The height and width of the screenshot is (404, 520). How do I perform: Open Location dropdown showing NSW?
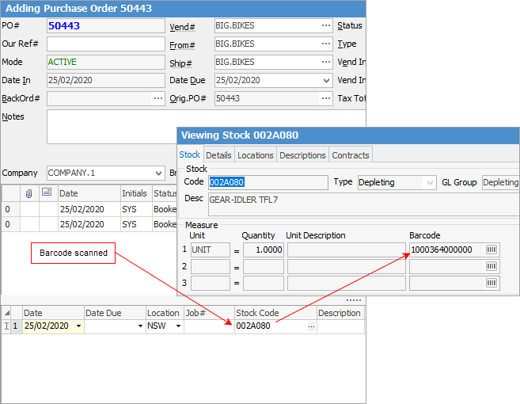pyautogui.click(x=178, y=326)
